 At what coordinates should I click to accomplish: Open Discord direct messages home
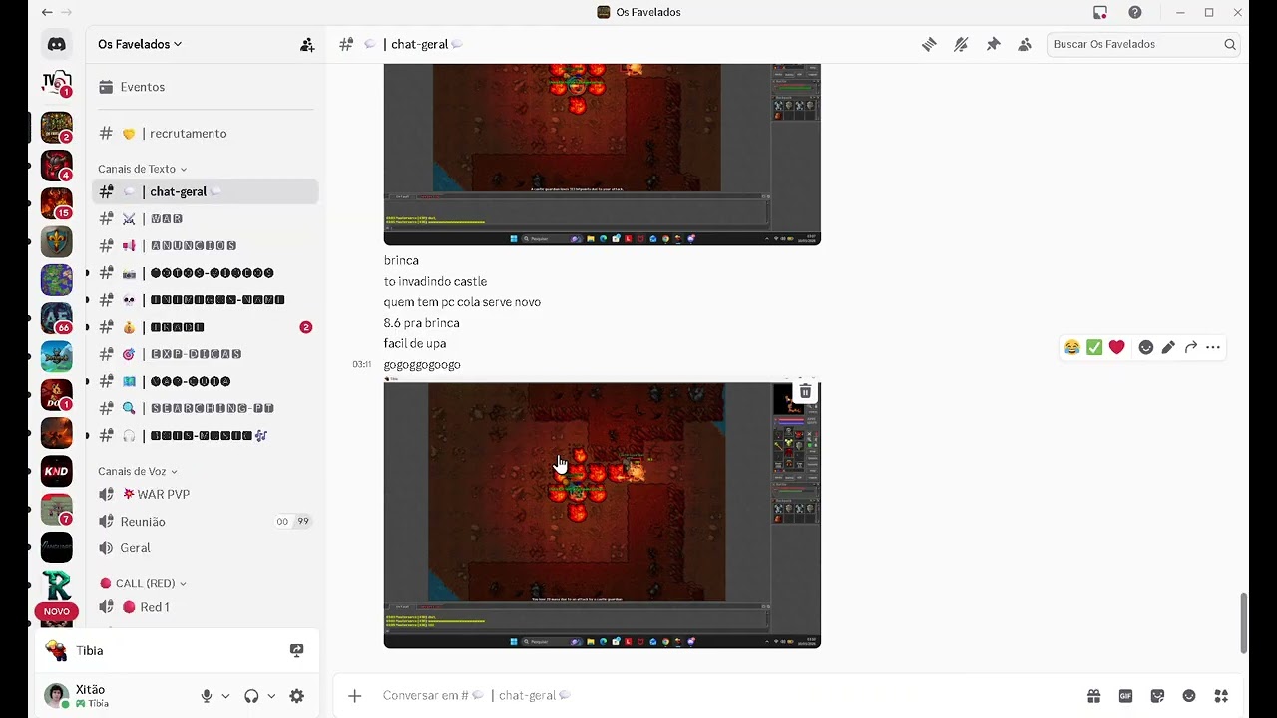(57, 44)
